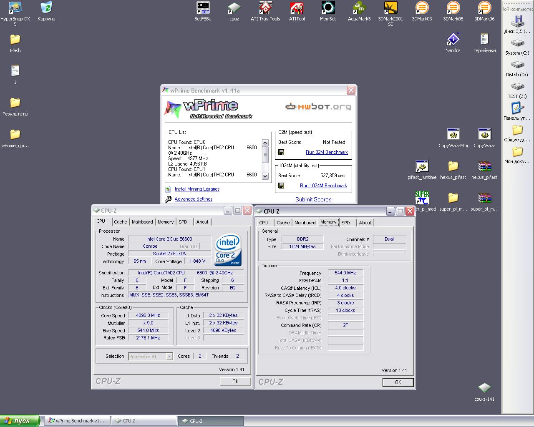
Task: Open wPrime Advanced Settings link
Action: point(194,199)
